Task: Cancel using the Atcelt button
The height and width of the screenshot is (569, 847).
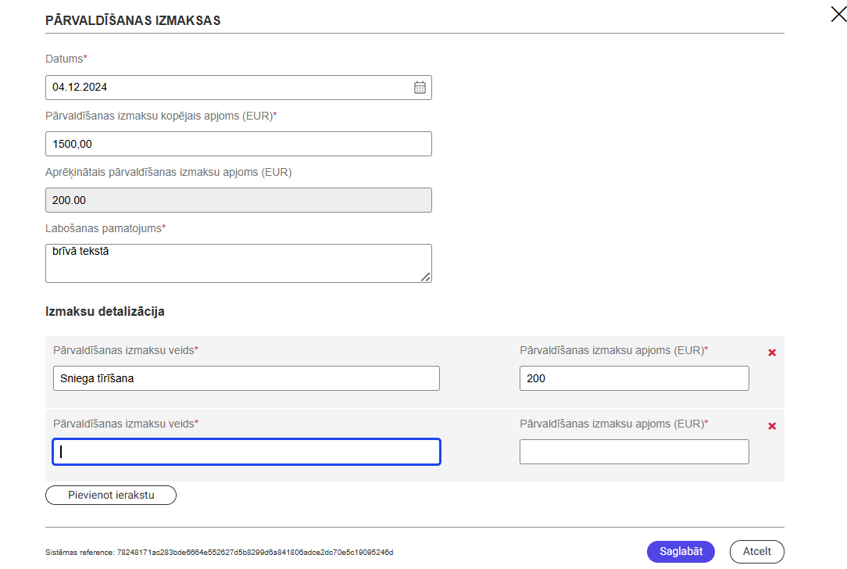Action: click(756, 551)
